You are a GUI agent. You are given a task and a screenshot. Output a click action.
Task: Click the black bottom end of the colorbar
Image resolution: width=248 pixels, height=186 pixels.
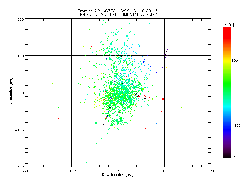click(x=227, y=156)
